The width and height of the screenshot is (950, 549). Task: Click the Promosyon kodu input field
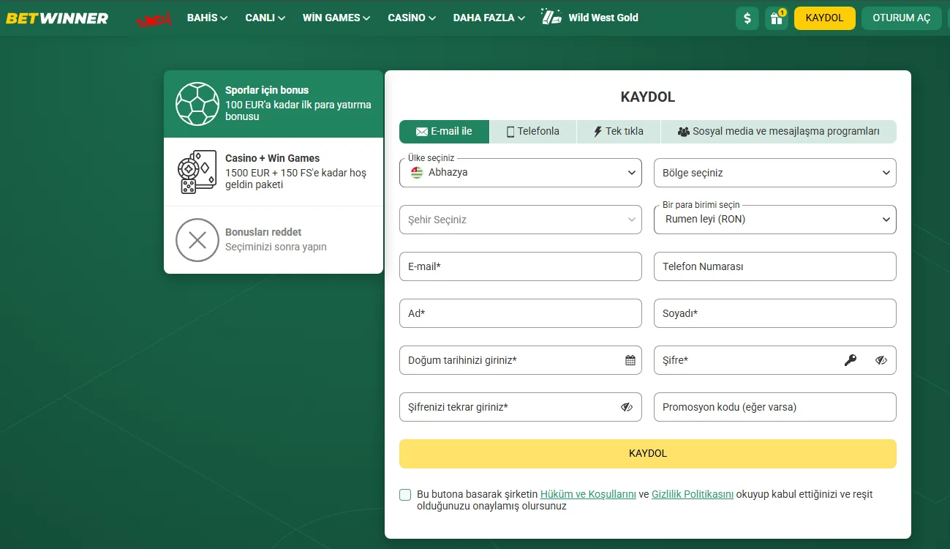[775, 407]
